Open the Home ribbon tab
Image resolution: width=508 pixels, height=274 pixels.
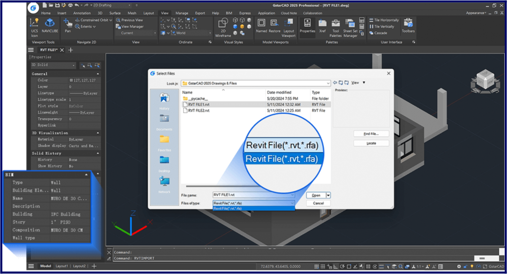click(46, 13)
